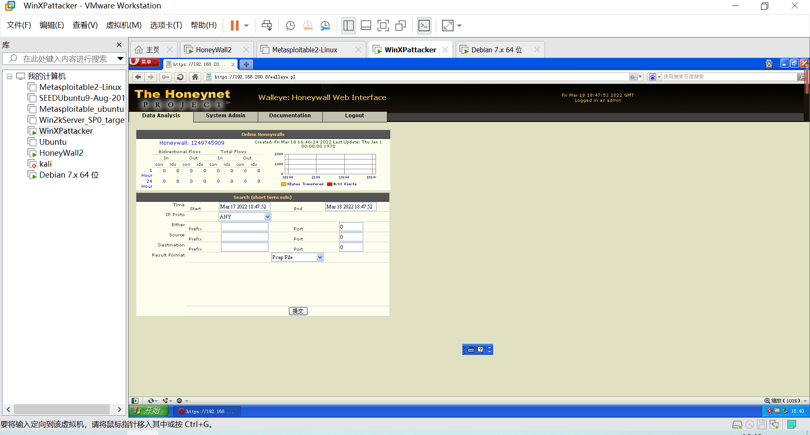Click the Destination Port input field
810x435 pixels.
pos(351,247)
